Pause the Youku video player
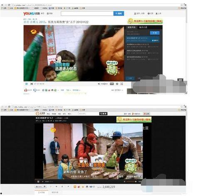Image resolution: width=208 pixels, height=196 pixels. click(x=26, y=84)
